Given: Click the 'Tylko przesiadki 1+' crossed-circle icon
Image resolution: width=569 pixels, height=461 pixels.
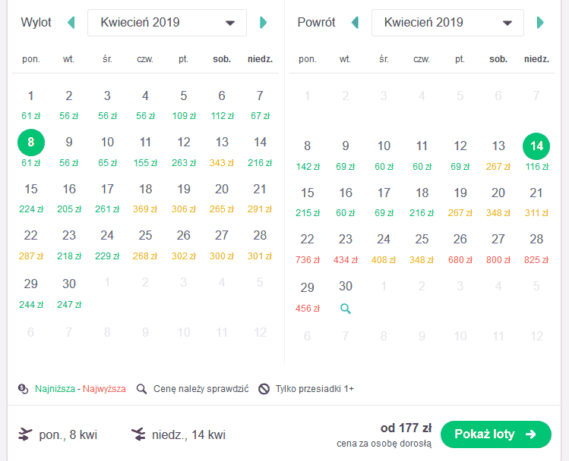Looking at the screenshot, I should 264,389.
